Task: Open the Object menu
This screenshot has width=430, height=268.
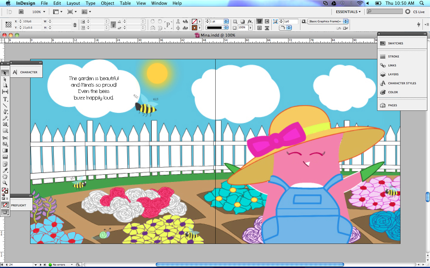Action: pyautogui.click(x=107, y=3)
